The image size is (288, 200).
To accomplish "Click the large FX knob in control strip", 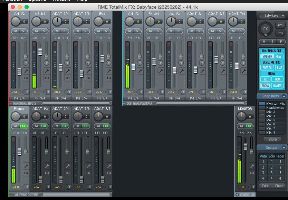I will point(266,29).
